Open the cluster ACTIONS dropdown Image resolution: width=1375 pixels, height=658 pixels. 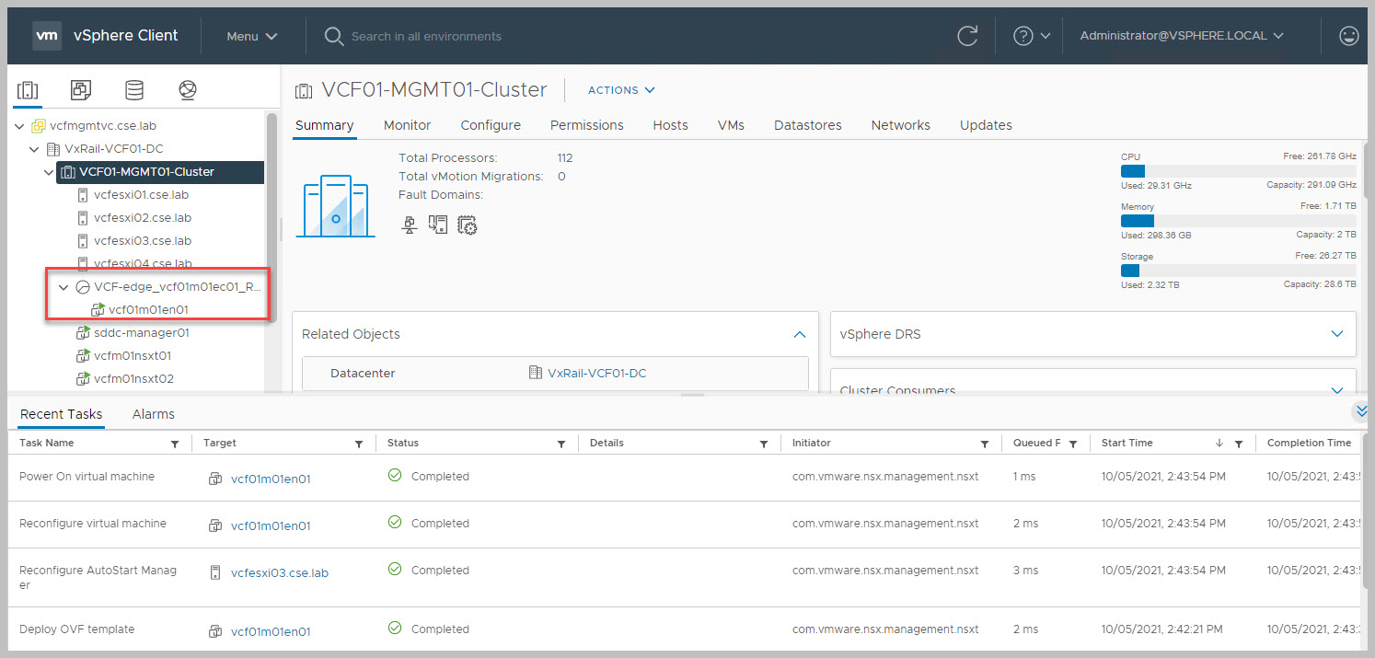(621, 90)
